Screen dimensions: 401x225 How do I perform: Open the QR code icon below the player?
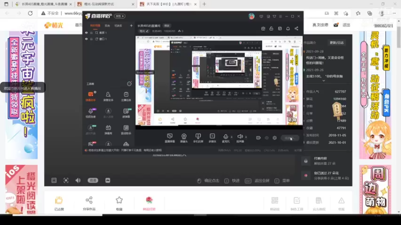[275, 200]
